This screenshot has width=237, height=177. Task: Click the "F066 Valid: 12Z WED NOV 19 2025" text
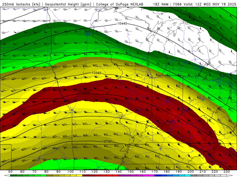click(x=204, y=4)
